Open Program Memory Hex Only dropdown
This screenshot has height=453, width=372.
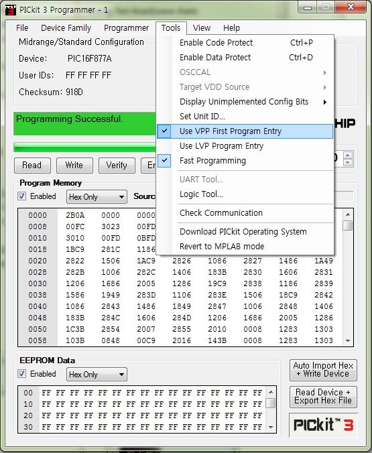click(97, 197)
